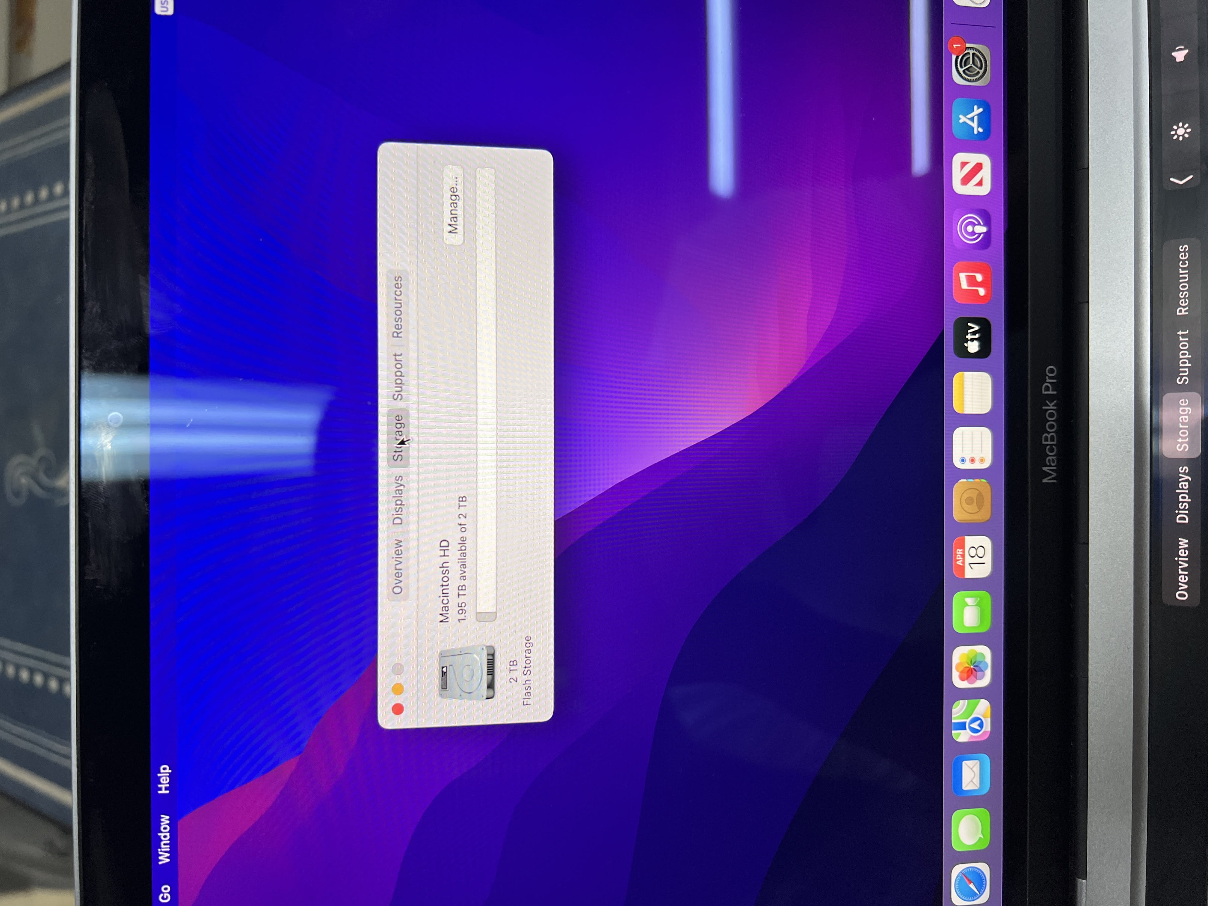Viewport: 1208px width, 906px height.
Task: Open the Calendar icon showing APR 18
Action: [x=972, y=557]
